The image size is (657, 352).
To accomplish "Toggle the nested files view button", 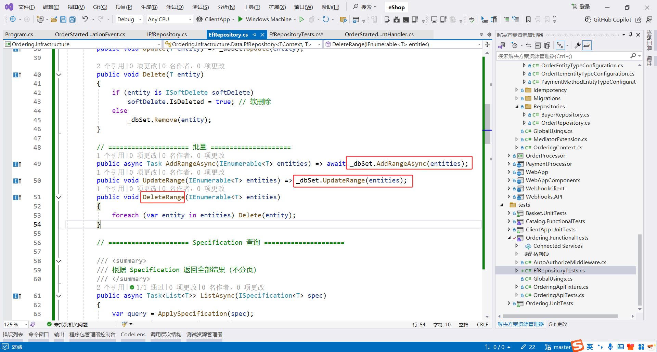I will click(560, 45).
